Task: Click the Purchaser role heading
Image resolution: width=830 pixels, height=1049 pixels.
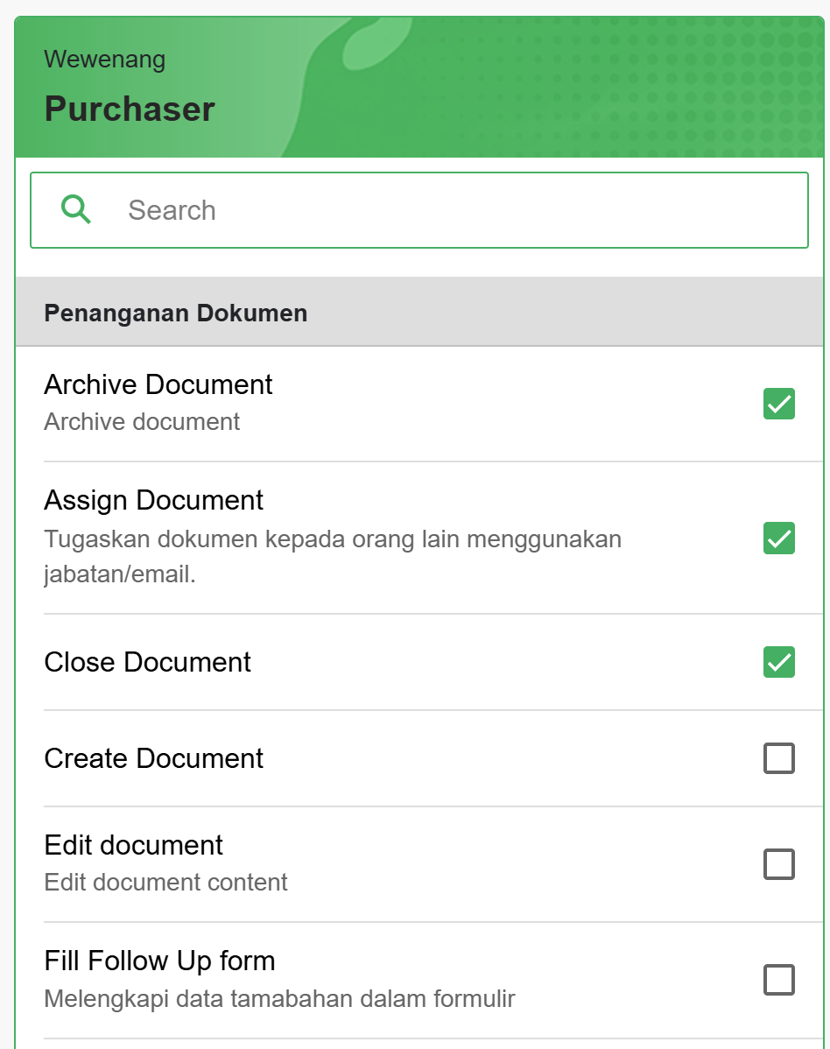Action: tap(129, 109)
